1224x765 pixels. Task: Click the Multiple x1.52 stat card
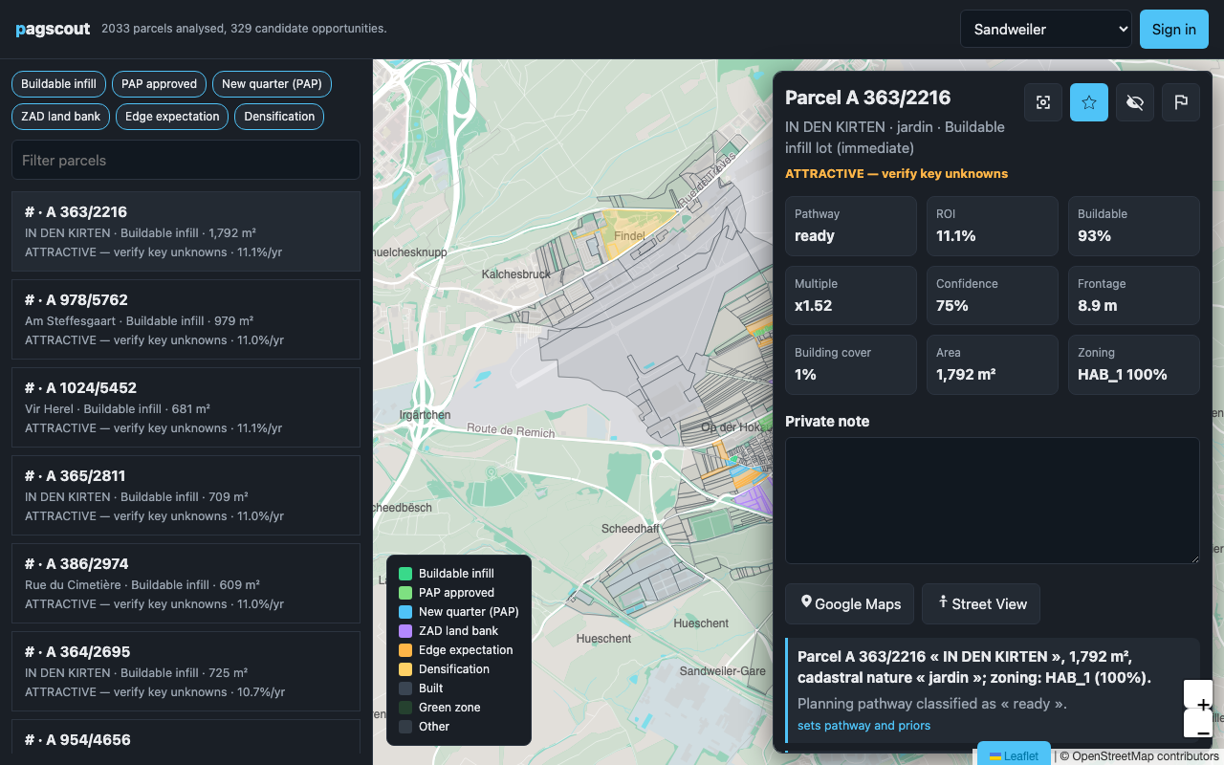click(x=851, y=295)
